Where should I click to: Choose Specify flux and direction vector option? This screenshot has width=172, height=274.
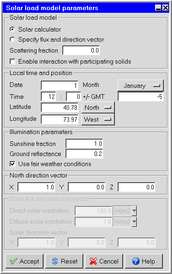tap(12, 39)
